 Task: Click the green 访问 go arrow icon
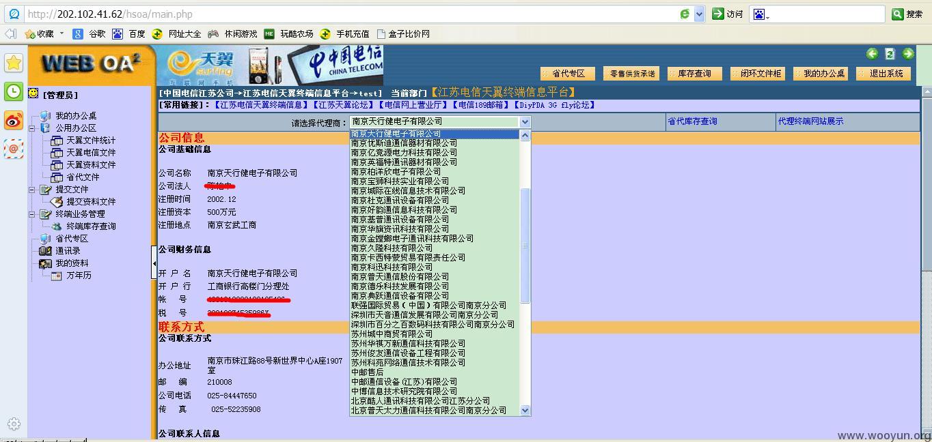click(x=717, y=14)
